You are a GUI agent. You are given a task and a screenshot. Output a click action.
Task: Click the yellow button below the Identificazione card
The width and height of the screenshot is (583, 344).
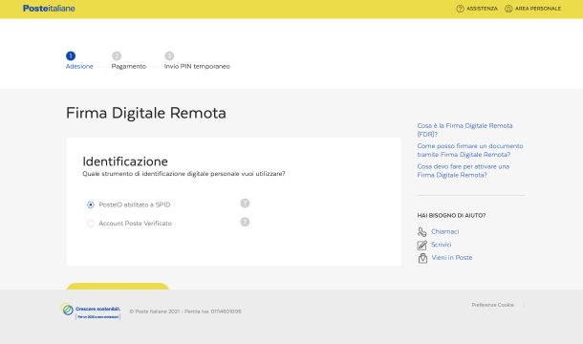pyautogui.click(x=118, y=287)
